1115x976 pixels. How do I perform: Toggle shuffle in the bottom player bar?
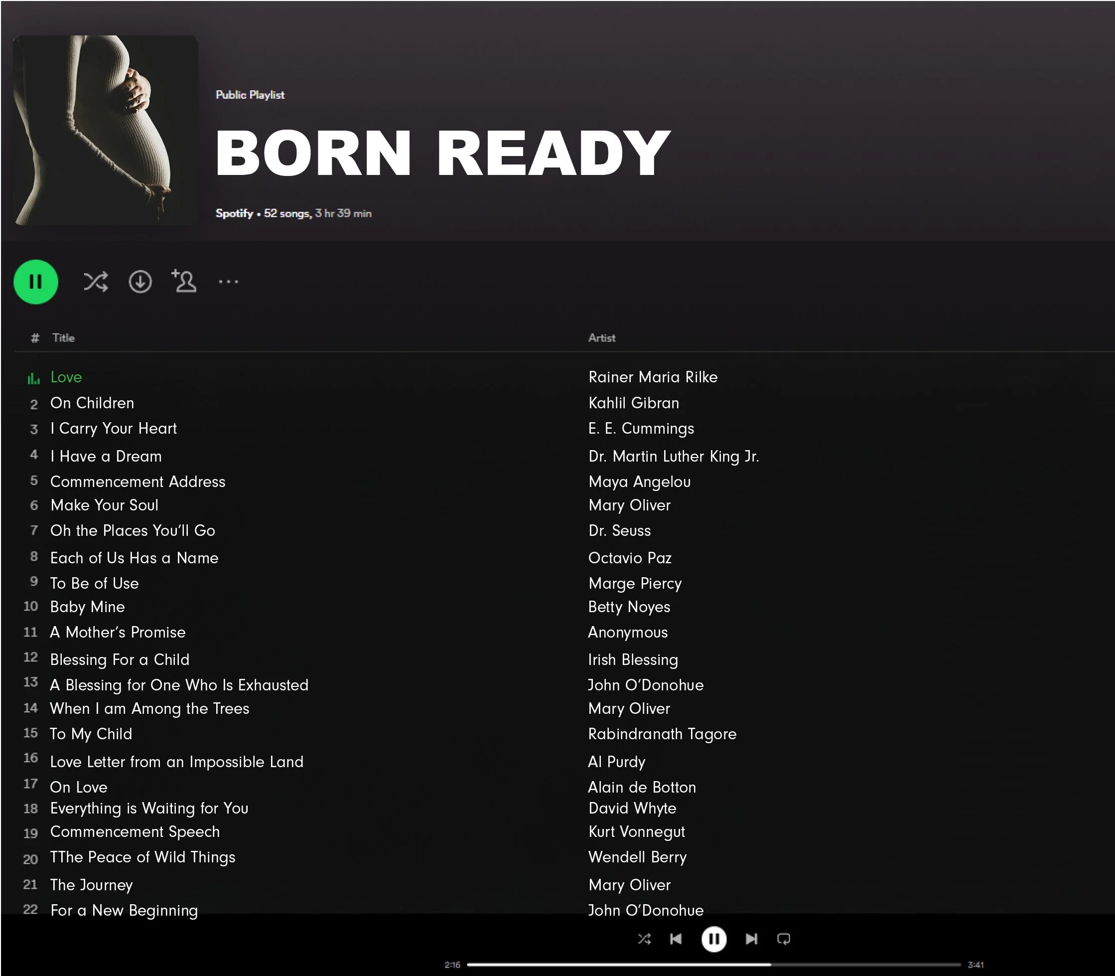645,939
